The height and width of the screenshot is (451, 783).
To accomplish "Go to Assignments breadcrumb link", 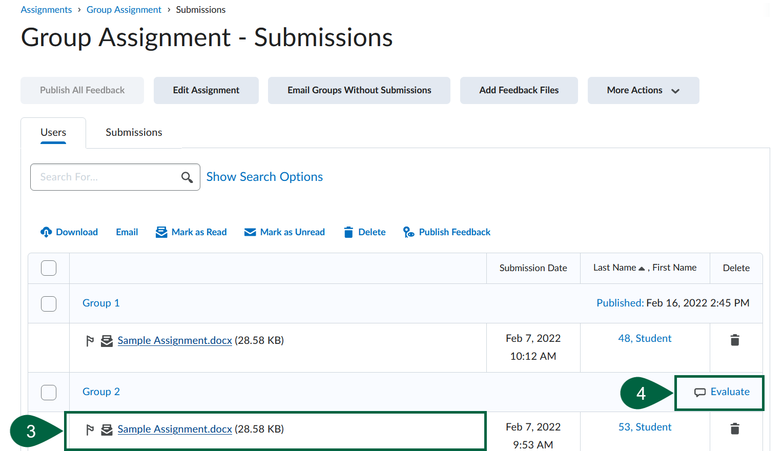I will coord(46,10).
